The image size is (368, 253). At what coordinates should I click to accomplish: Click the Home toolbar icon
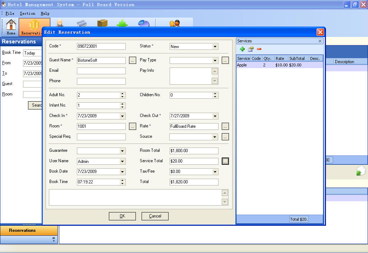(x=11, y=27)
